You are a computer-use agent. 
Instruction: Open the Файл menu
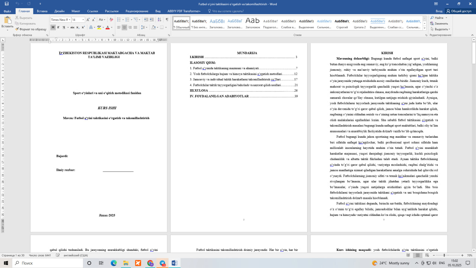[x=7, y=11]
